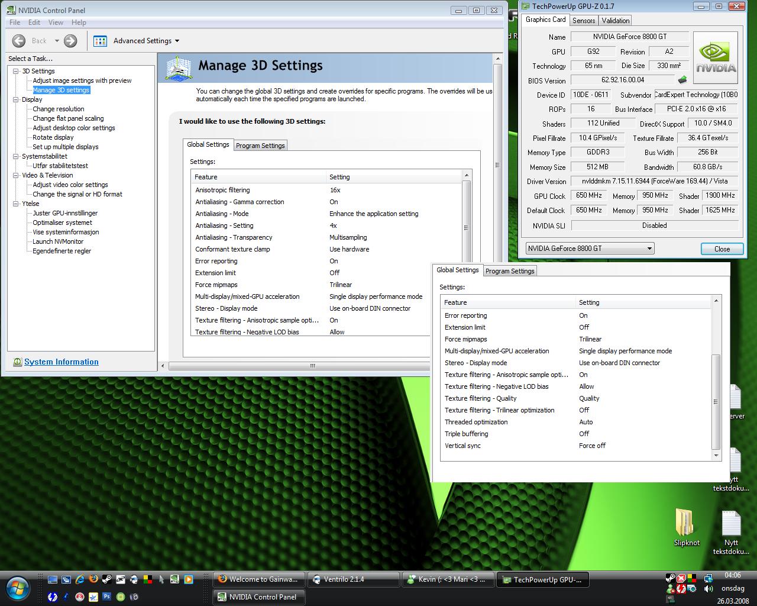Click the Setting column header in Control Panel

pyautogui.click(x=393, y=177)
